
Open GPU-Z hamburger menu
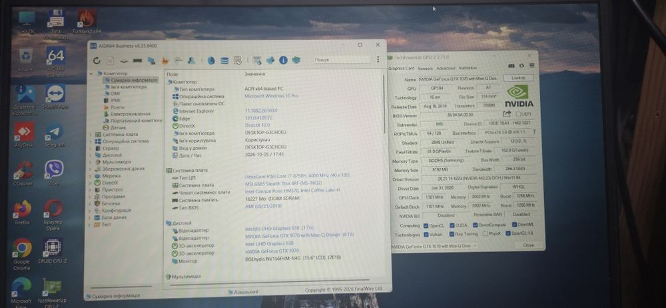tap(531, 66)
